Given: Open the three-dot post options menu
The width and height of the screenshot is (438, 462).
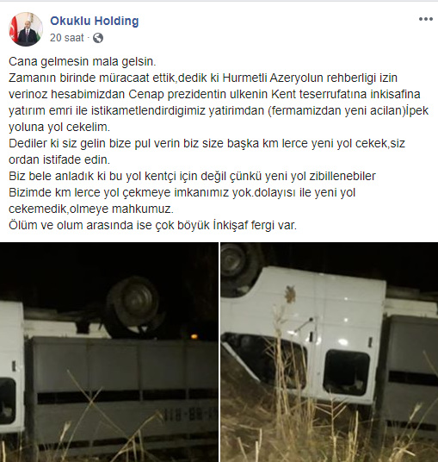Looking at the screenshot, I should click(426, 19).
